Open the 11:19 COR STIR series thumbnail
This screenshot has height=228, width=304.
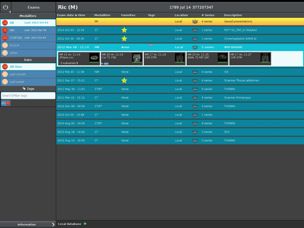[x=165, y=58]
